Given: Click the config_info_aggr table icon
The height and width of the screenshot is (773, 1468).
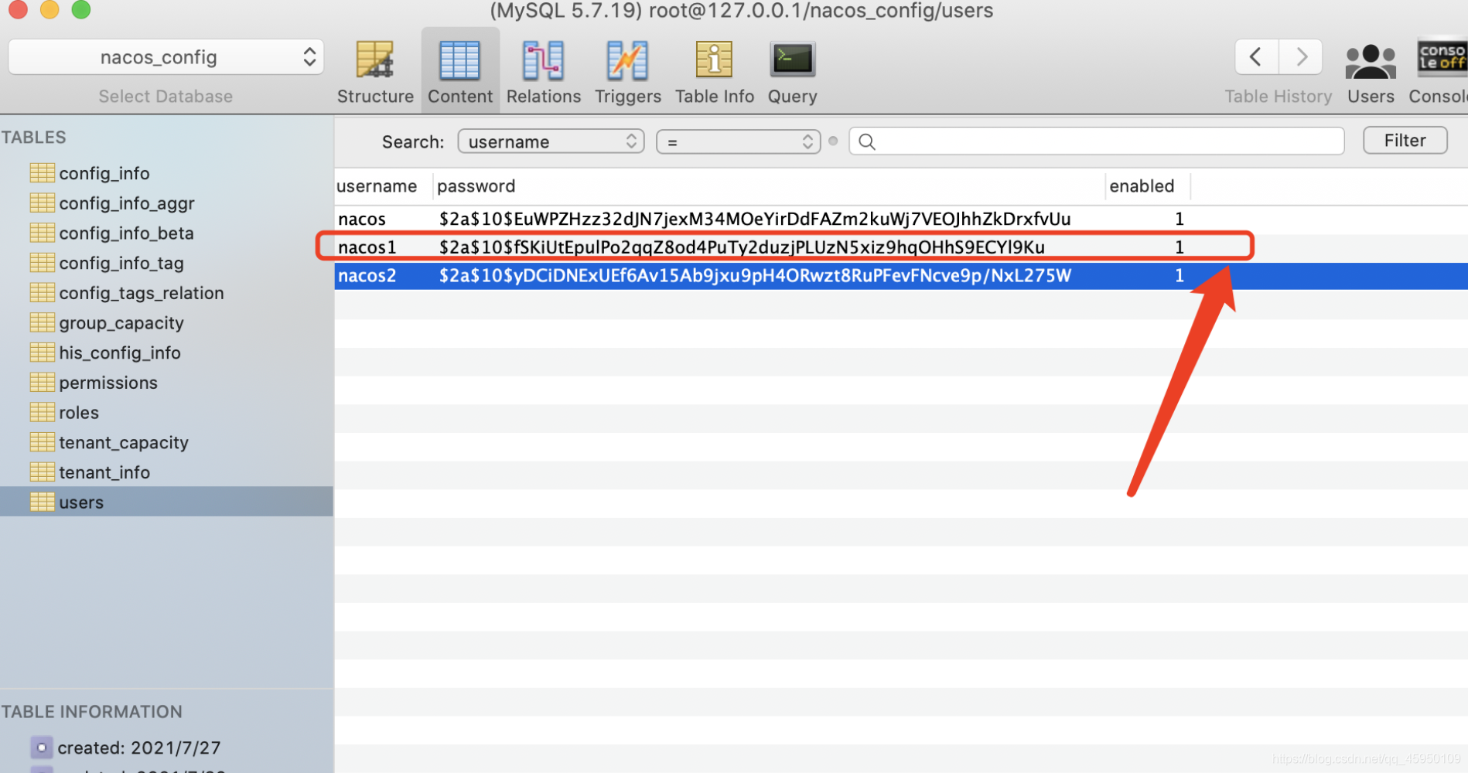Looking at the screenshot, I should tap(42, 203).
